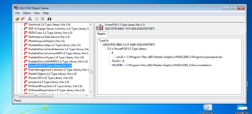Select Print Management Console 1.0 Type Library
The image size is (252, 114).
[59, 70]
